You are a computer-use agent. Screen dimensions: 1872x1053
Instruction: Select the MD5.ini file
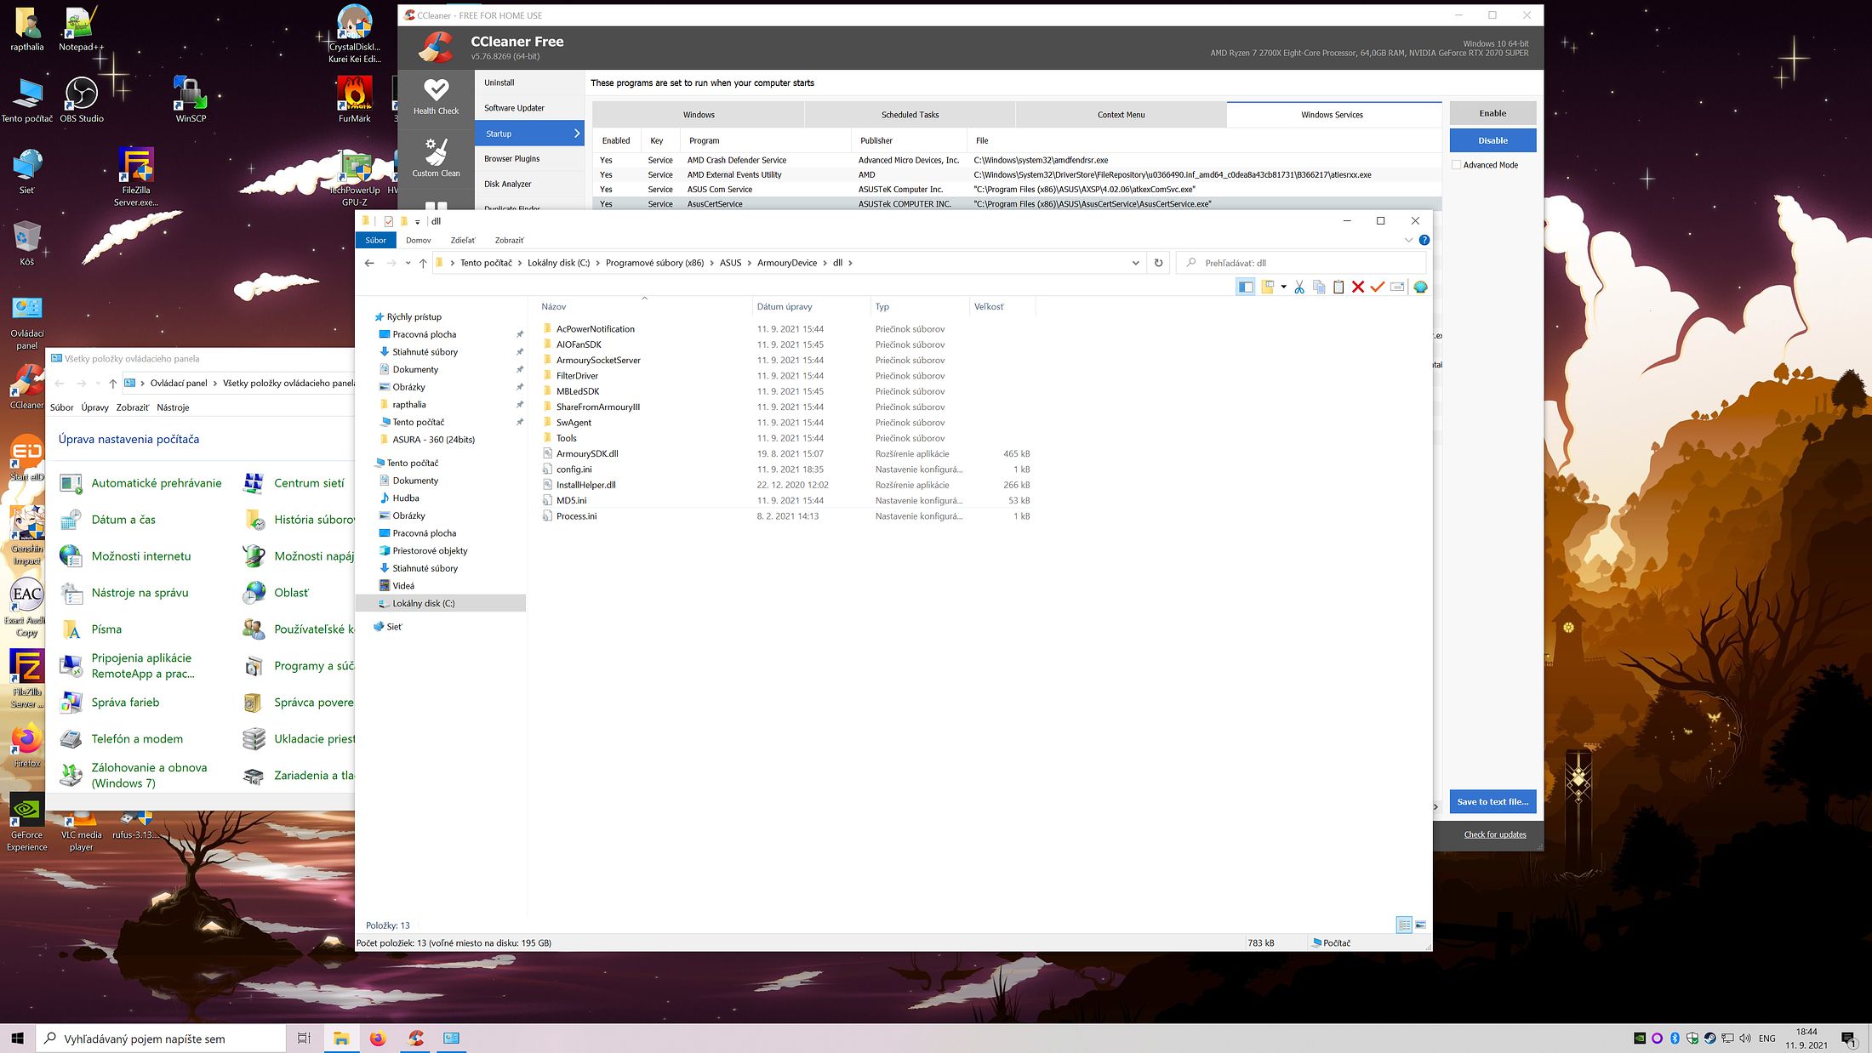click(572, 501)
